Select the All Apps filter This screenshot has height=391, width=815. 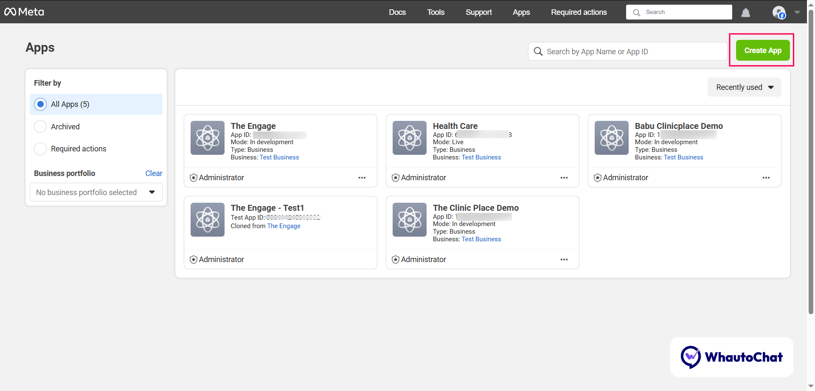[x=40, y=104]
